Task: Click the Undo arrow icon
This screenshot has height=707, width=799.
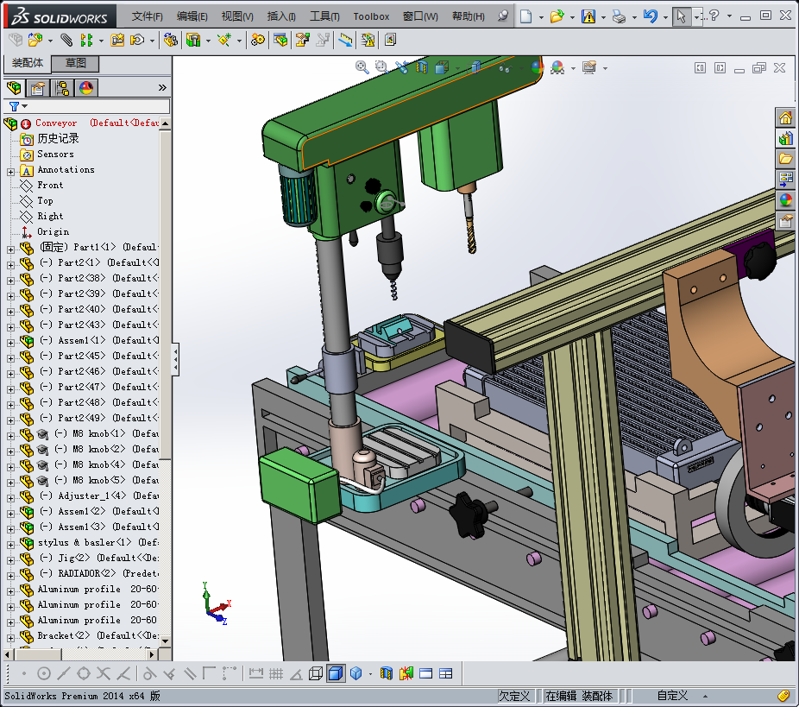Action: 650,16
